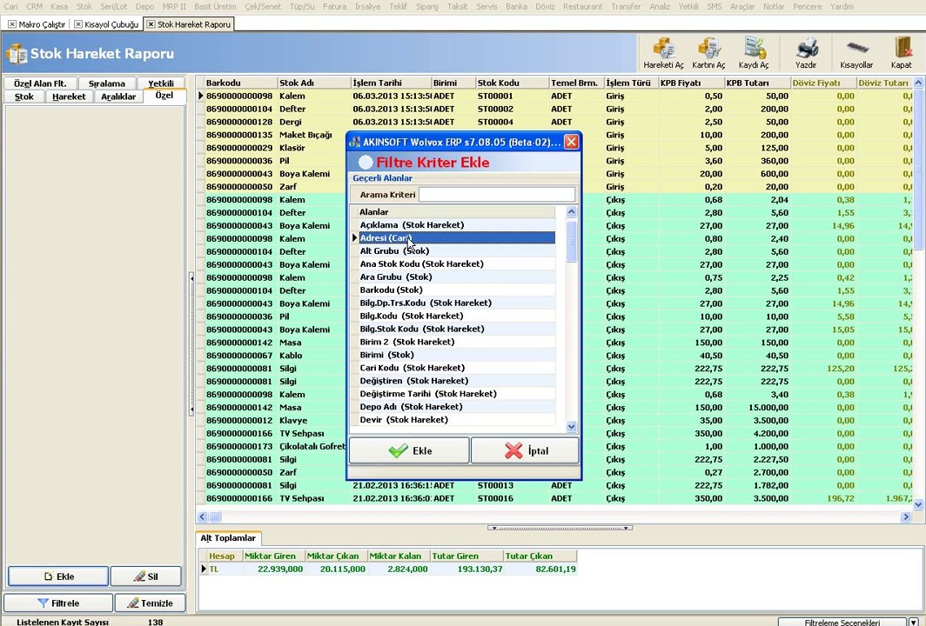The image size is (926, 626).
Task: Open the Araçlar menu
Action: pos(742,6)
